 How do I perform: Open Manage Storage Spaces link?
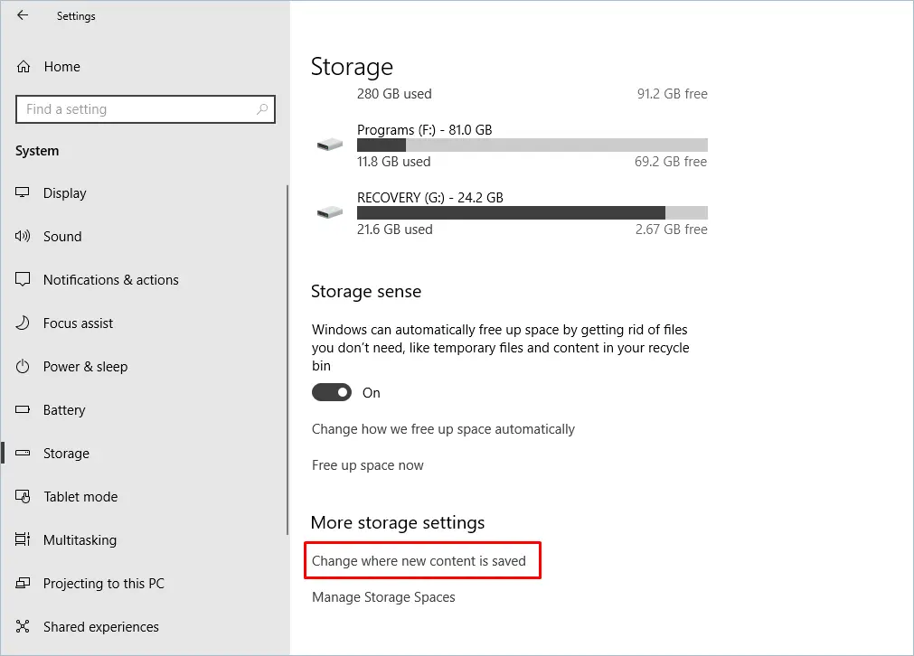383,597
